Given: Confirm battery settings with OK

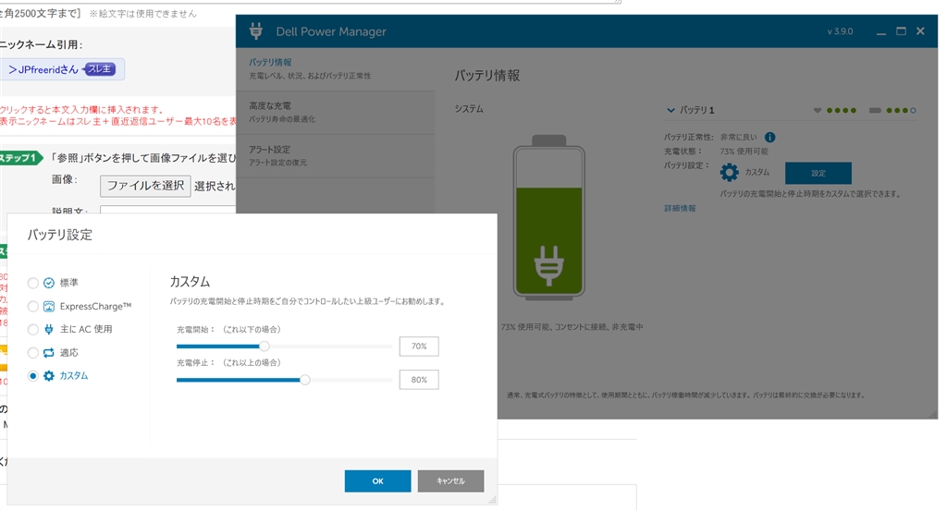Looking at the screenshot, I should click(377, 481).
